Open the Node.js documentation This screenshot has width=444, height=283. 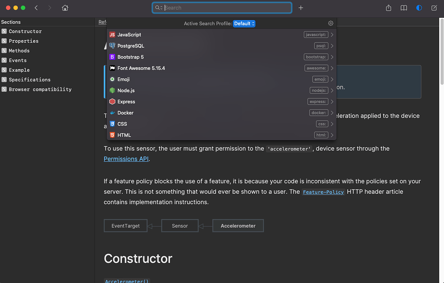(x=126, y=90)
